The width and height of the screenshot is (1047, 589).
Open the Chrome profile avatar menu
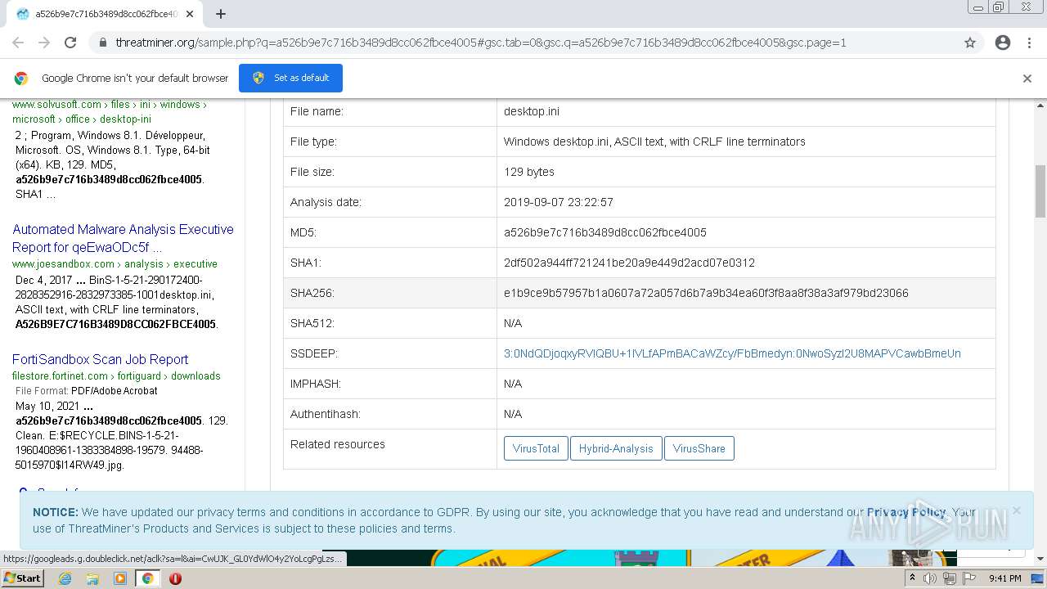1003,43
